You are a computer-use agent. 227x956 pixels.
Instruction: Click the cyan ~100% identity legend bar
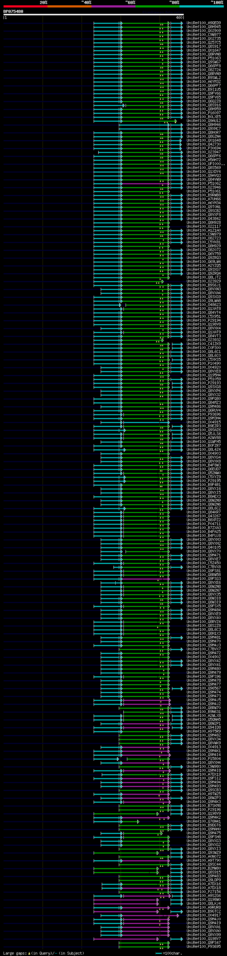pyautogui.click(x=201, y=6)
